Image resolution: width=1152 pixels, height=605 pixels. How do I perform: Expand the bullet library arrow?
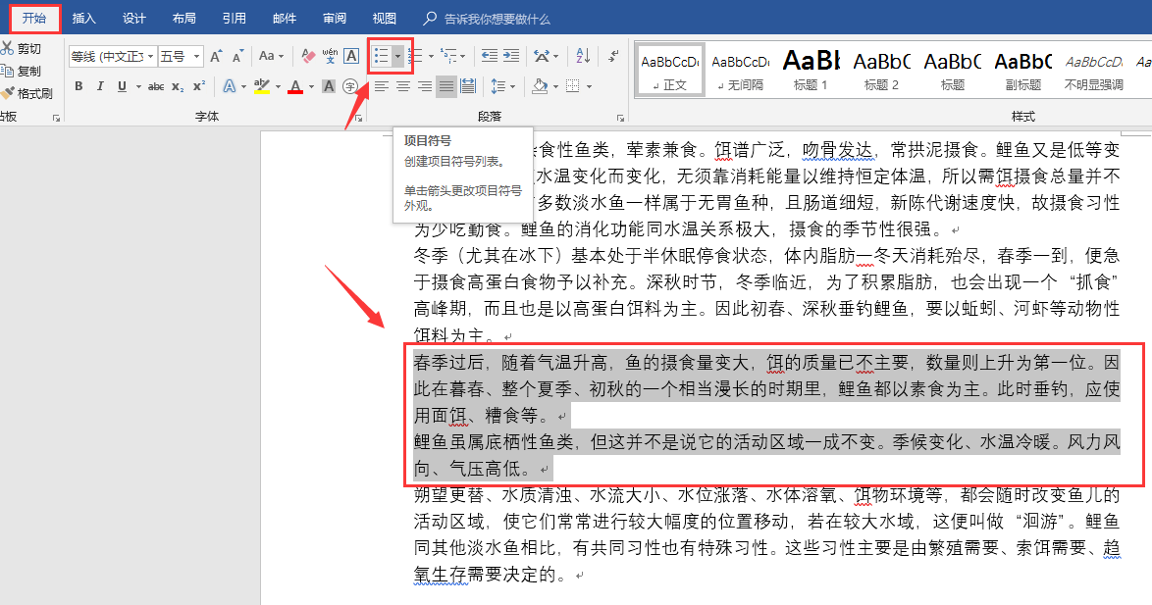[397, 56]
